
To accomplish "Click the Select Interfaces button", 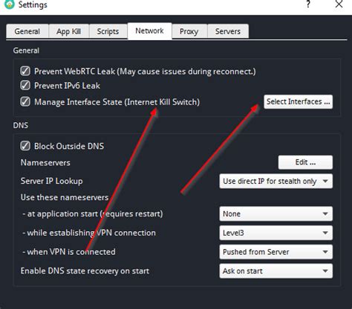I will click(298, 102).
